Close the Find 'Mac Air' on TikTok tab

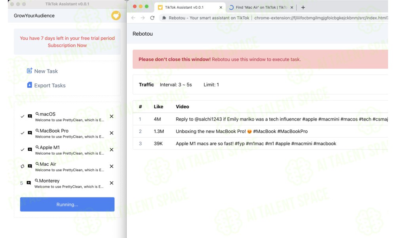[292, 7]
